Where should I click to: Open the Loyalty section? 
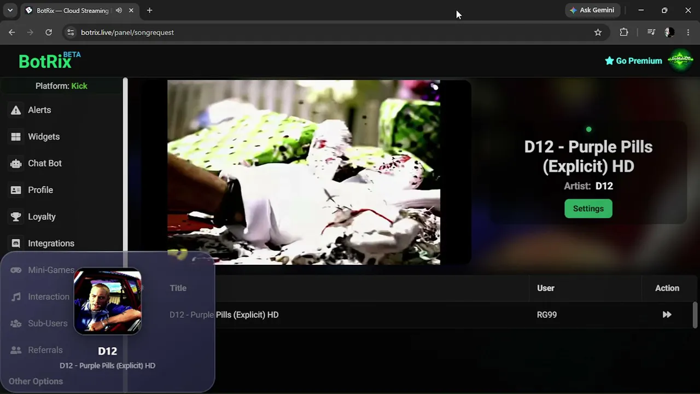(42, 217)
